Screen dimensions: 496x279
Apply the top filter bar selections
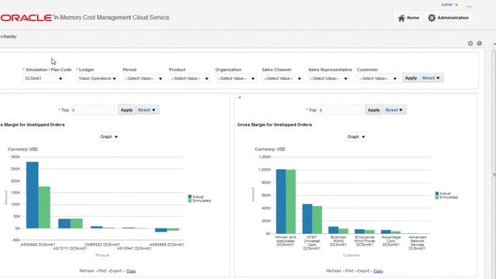pos(411,78)
